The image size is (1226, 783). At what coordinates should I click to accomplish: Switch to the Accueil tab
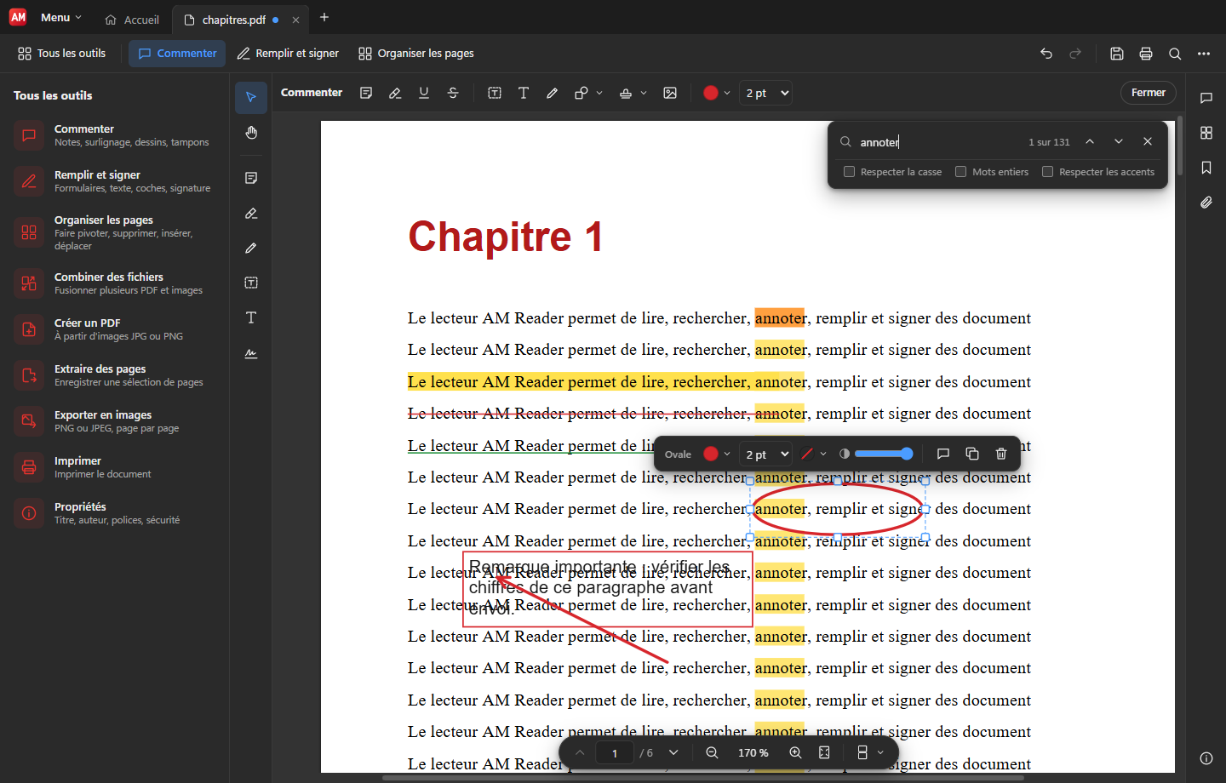pyautogui.click(x=132, y=20)
